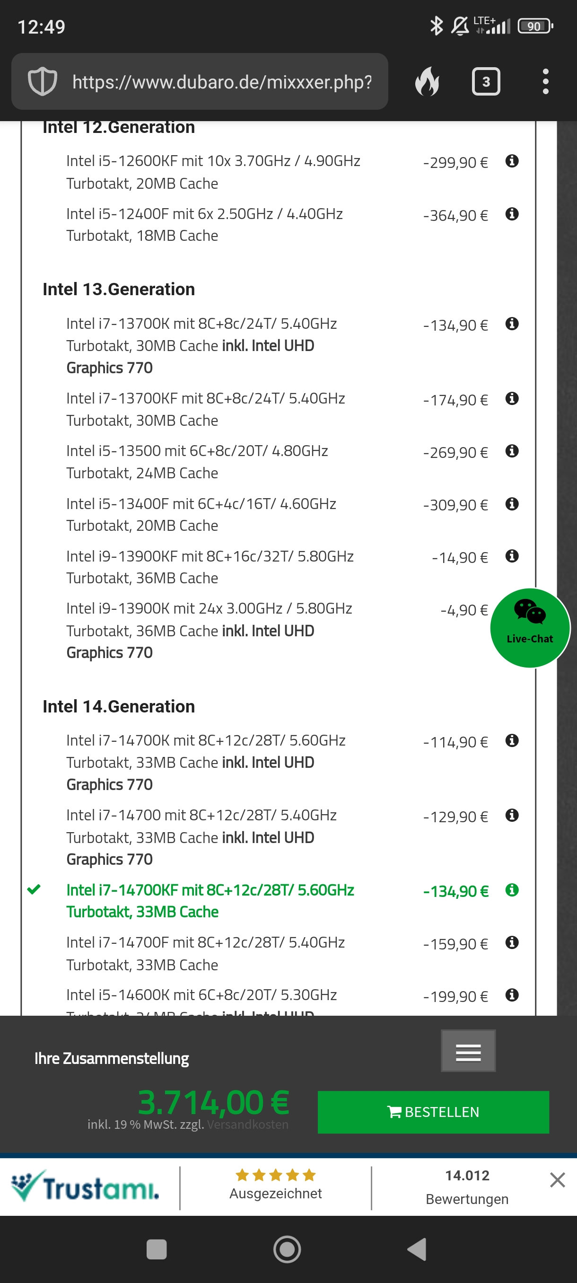Tap the Android recent apps button

click(157, 1249)
